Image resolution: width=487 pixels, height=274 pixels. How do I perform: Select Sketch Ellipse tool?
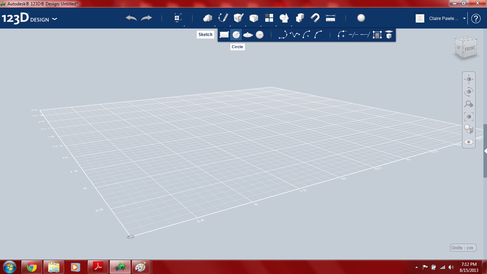point(248,35)
